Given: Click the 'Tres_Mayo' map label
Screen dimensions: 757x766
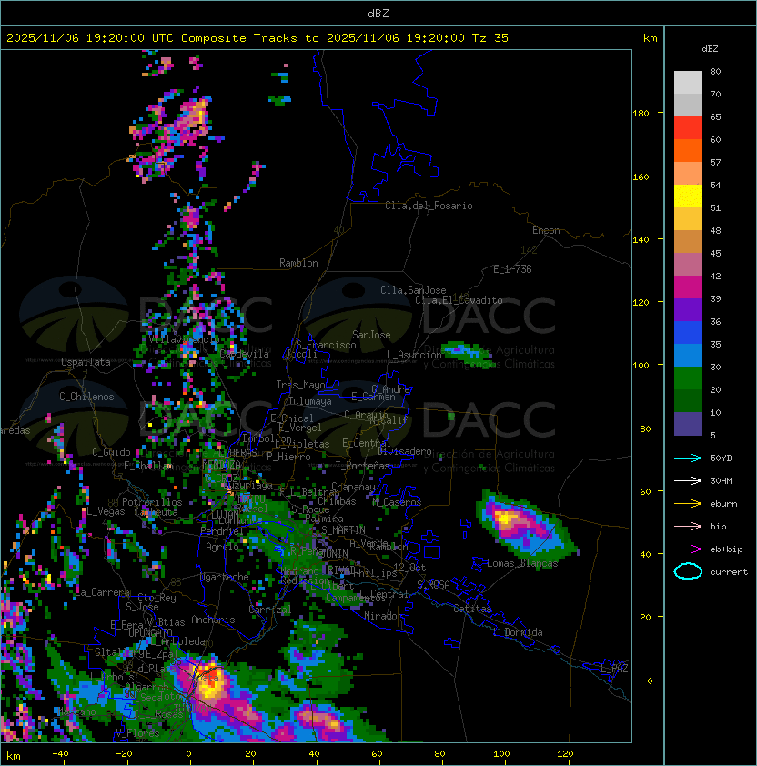Looking at the screenshot, I should [x=300, y=385].
